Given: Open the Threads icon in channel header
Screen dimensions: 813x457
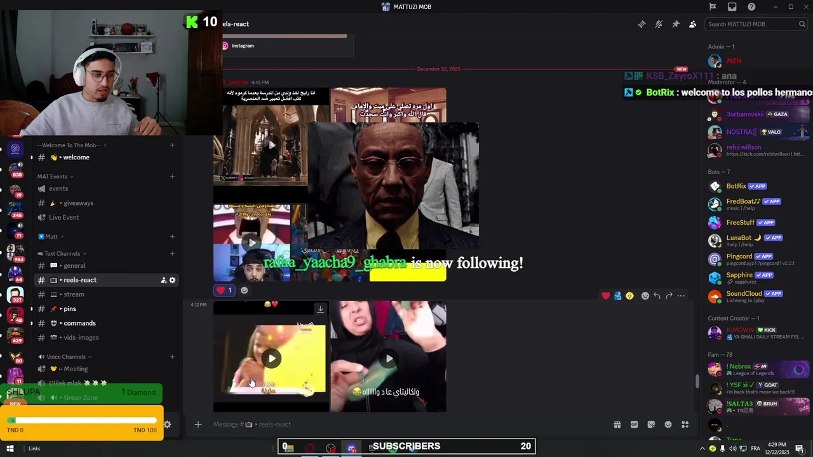Looking at the screenshot, I should (x=642, y=24).
